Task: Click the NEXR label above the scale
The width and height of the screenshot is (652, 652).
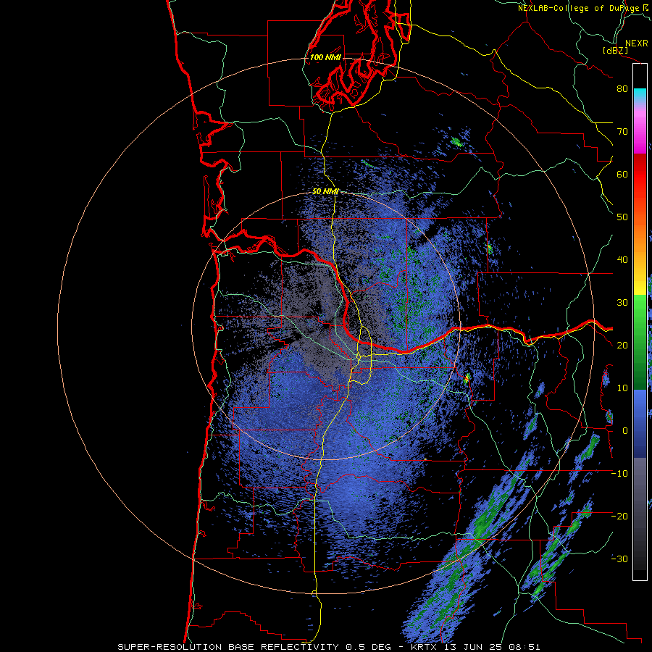Action: pyautogui.click(x=637, y=43)
